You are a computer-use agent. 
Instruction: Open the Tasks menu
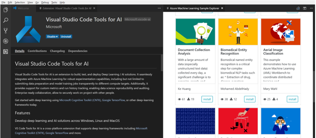(53, 2)
